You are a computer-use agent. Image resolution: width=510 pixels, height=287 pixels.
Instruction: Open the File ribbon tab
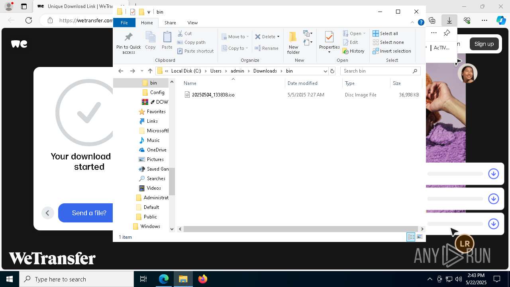[x=124, y=23]
